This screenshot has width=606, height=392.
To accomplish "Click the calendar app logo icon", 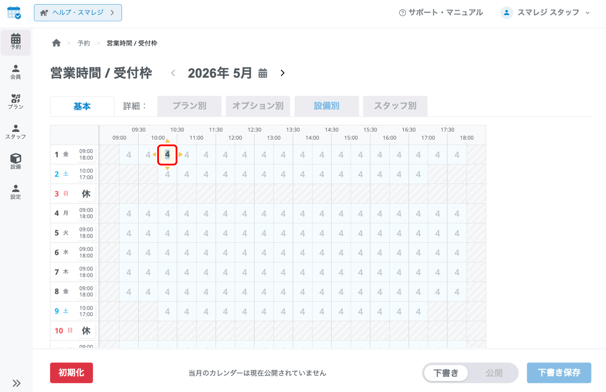I will click(x=14, y=12).
